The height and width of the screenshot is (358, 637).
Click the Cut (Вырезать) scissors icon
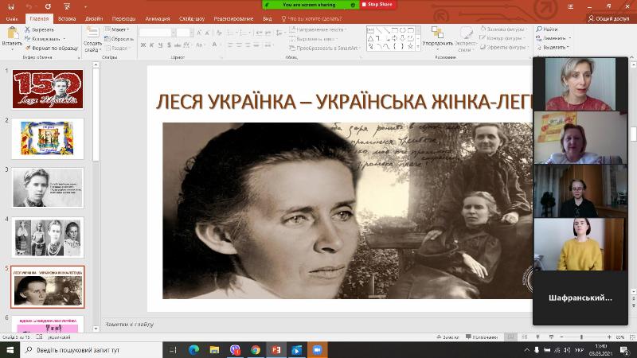click(x=28, y=29)
